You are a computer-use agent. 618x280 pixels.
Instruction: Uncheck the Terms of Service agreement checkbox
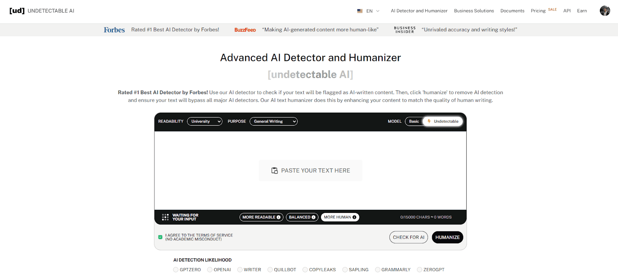(x=160, y=237)
